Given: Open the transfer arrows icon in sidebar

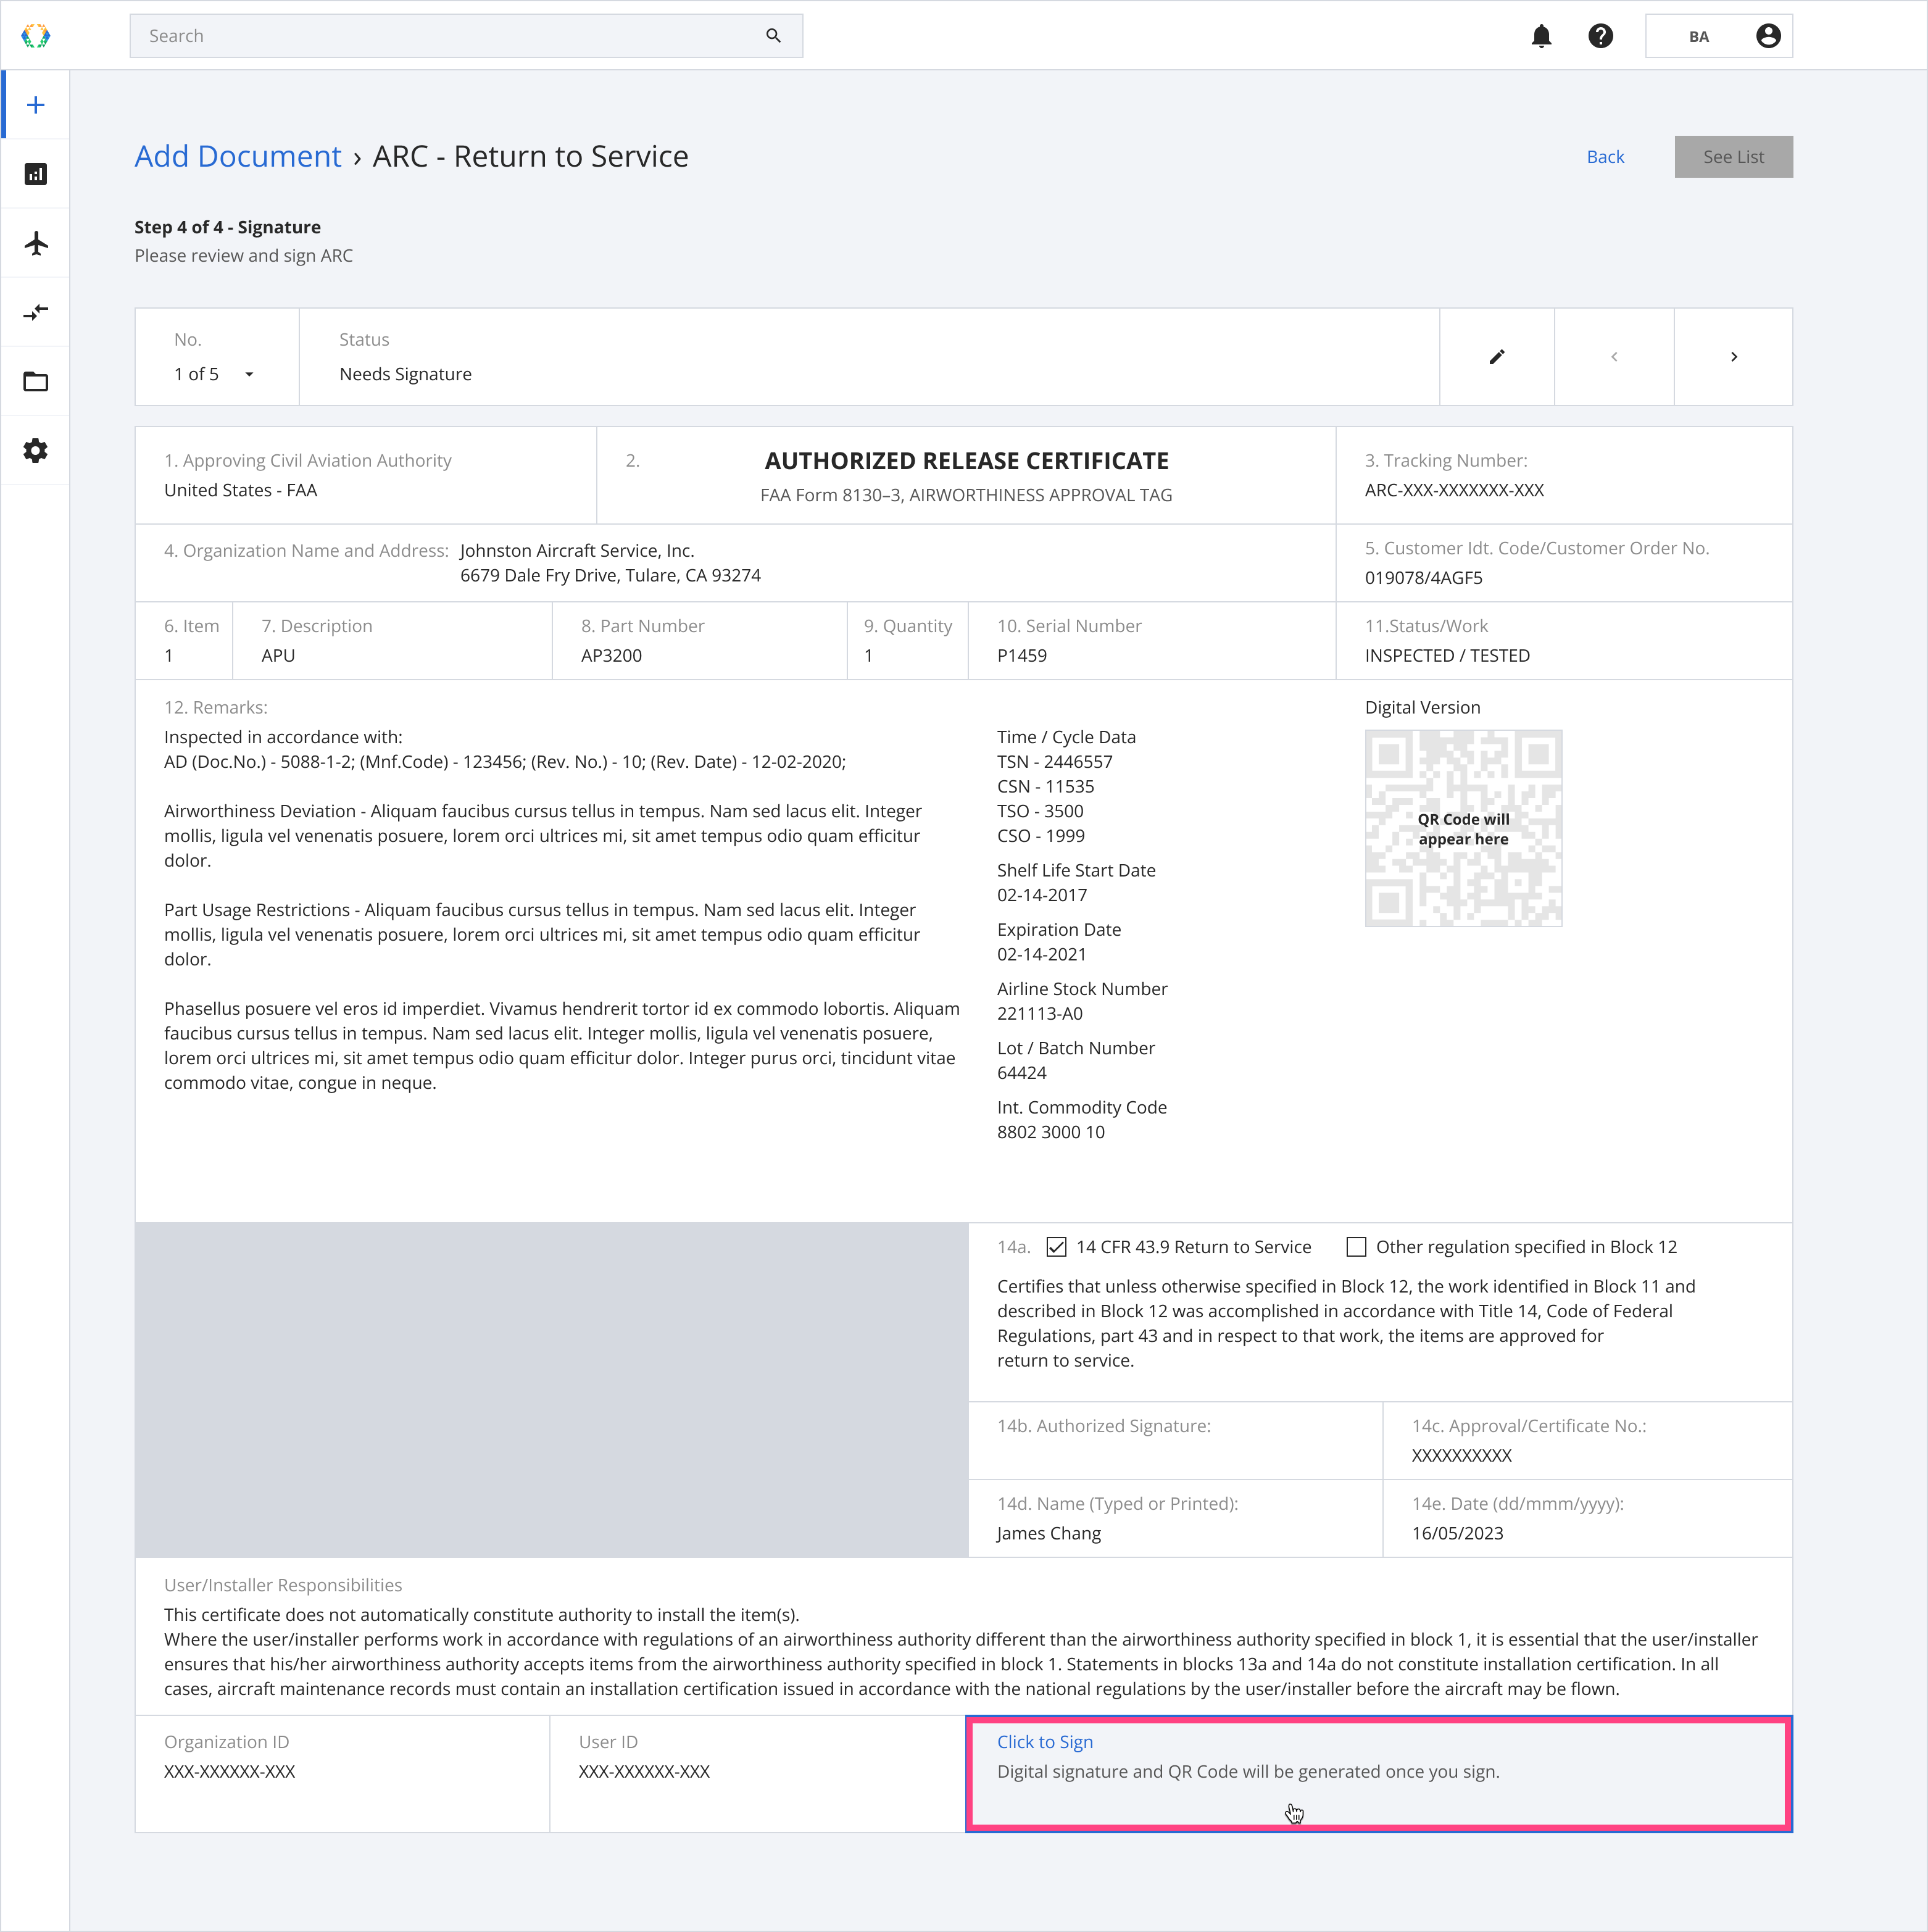Looking at the screenshot, I should [x=36, y=312].
